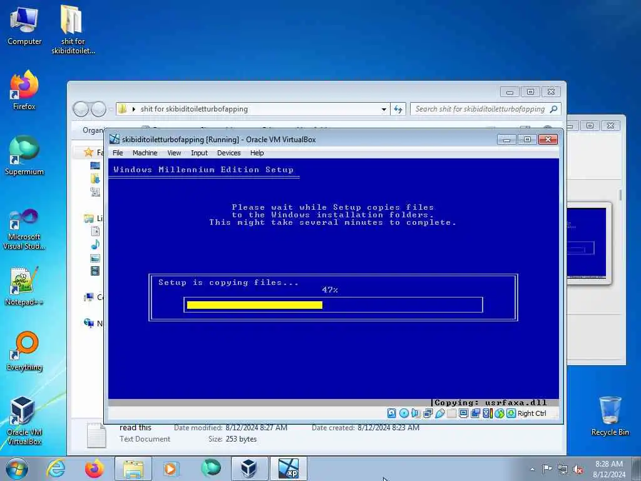Select Music library icon in navigation pane

point(95,245)
